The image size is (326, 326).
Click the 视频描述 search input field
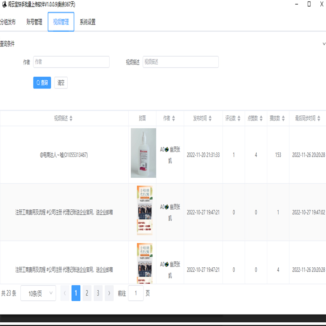pyautogui.click(x=181, y=62)
